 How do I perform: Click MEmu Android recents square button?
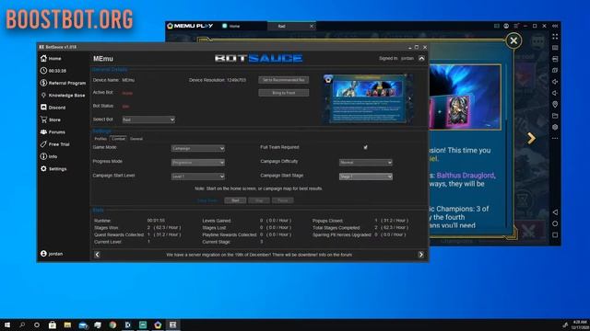click(x=555, y=234)
